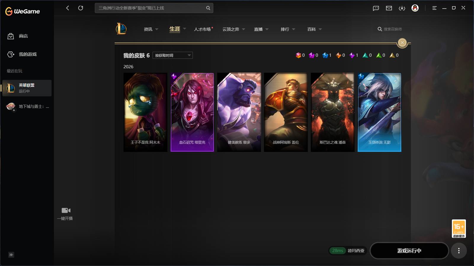Expand the 资讯 dropdown arrow

coord(157,29)
